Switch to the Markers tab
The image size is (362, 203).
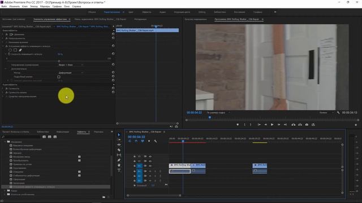[98, 132]
